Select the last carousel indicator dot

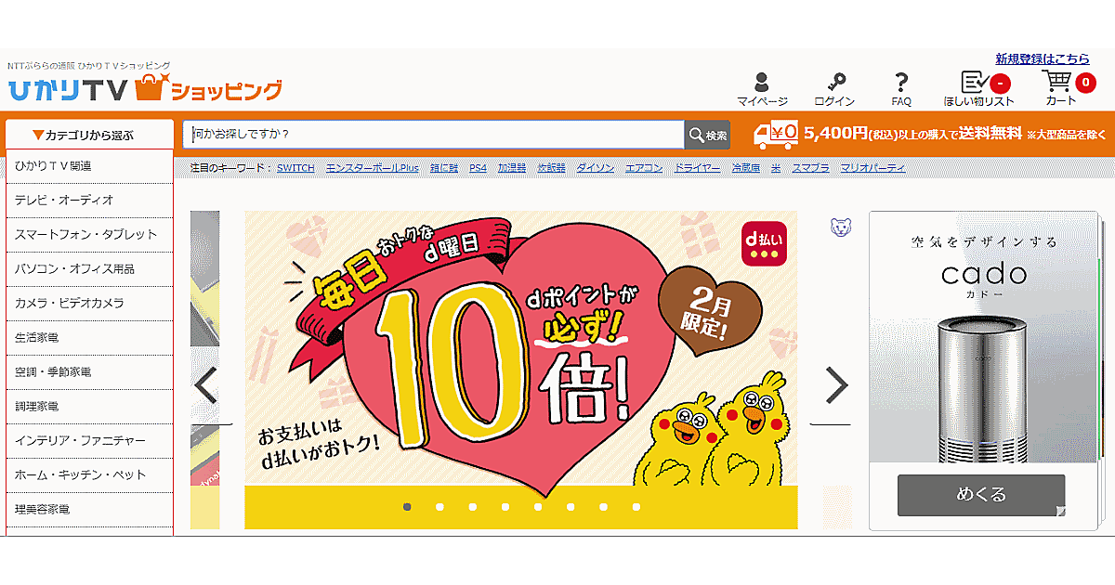coord(636,507)
